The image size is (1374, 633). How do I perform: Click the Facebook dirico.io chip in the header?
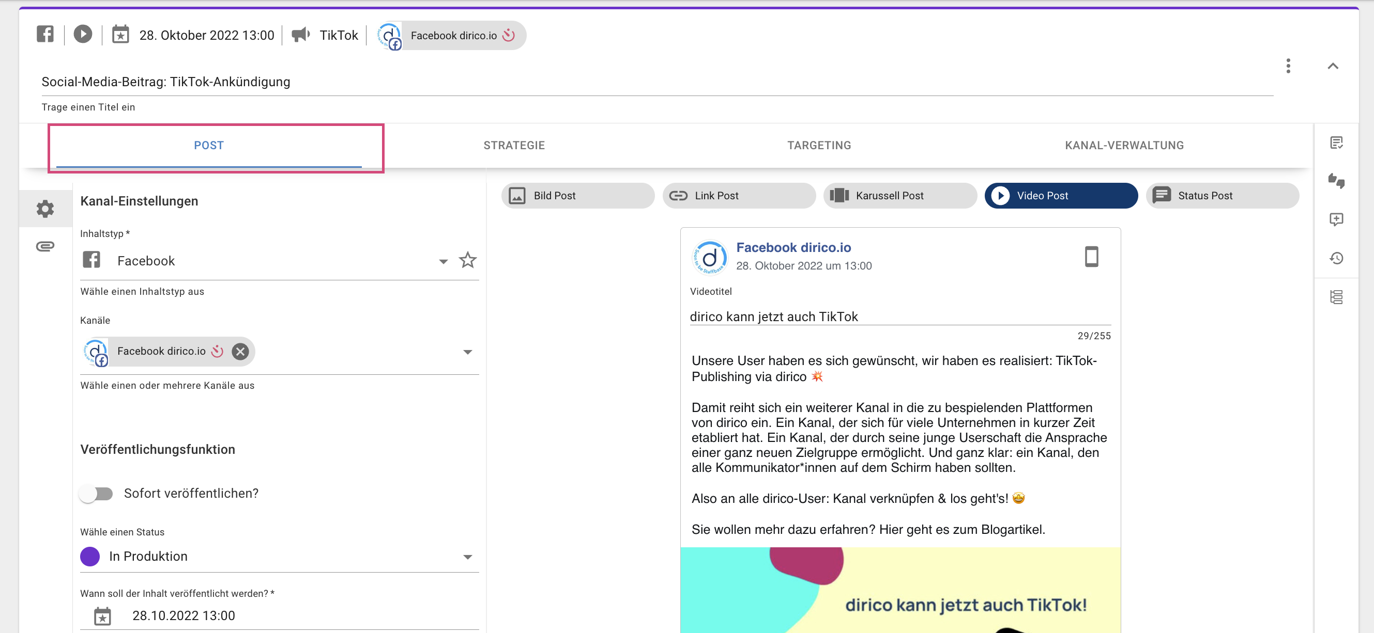451,35
